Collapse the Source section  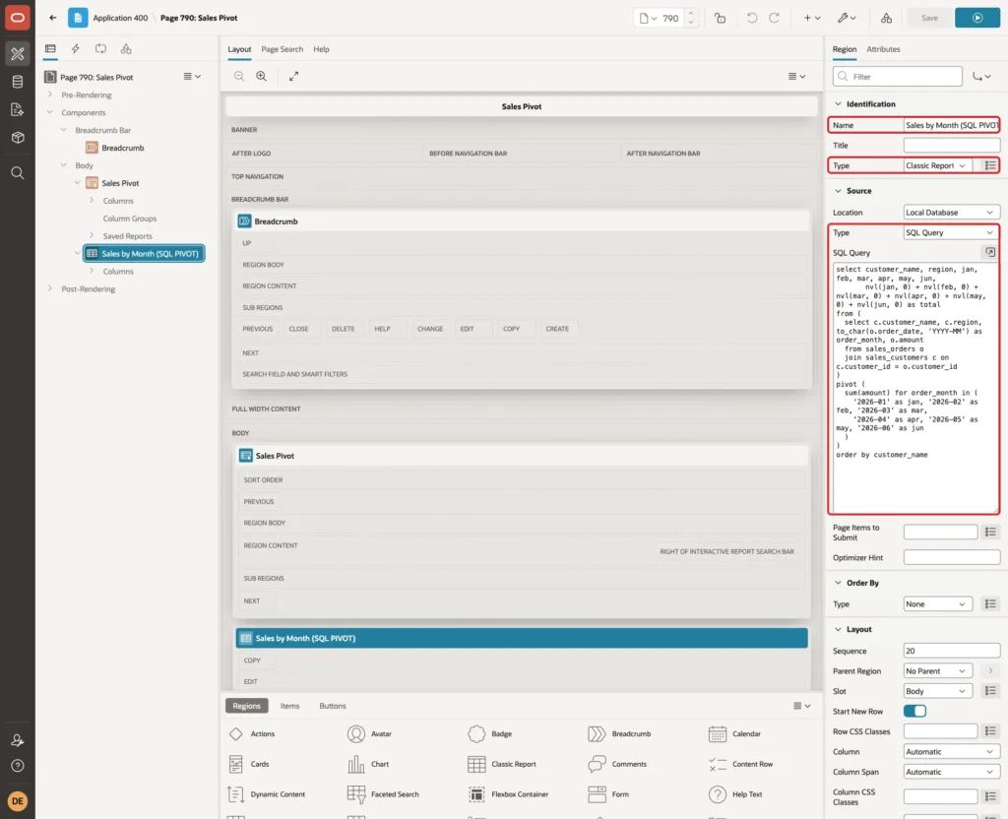pyautogui.click(x=838, y=191)
